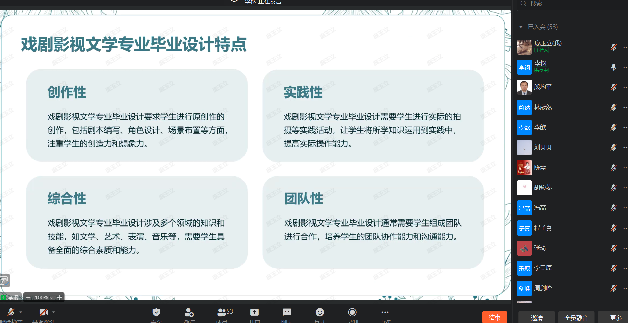Click the speaking indicator bar at top
Viewport: 628px width, 323px height.
(256, 2)
